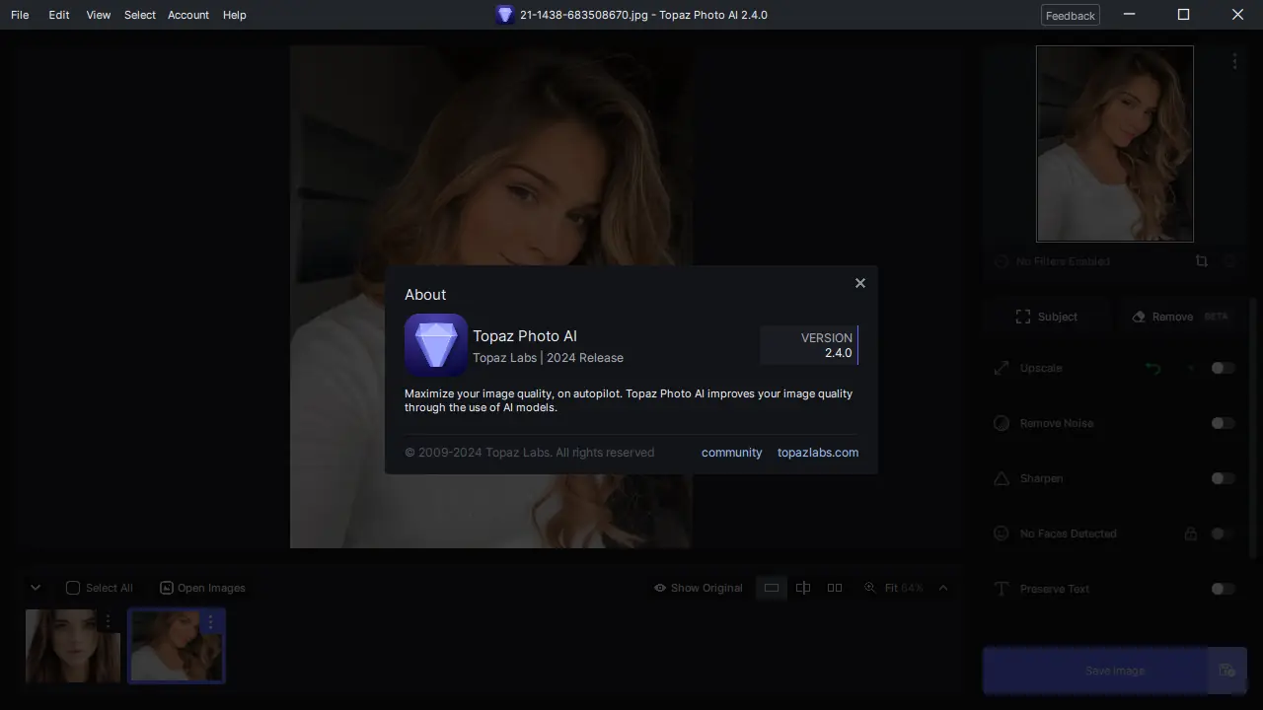Image resolution: width=1263 pixels, height=710 pixels.
Task: Check the Select All checkbox
Action: pyautogui.click(x=73, y=588)
